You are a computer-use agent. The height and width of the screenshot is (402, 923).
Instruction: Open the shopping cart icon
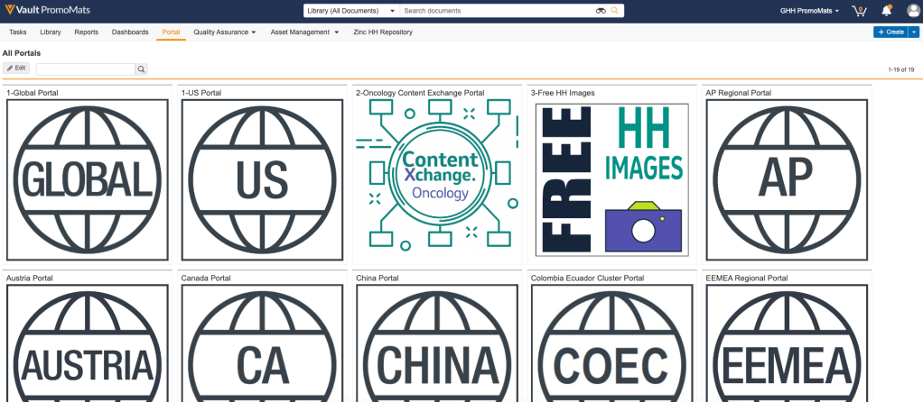pyautogui.click(x=859, y=11)
